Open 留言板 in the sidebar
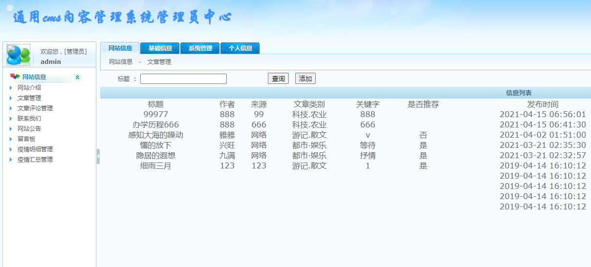The width and height of the screenshot is (591, 267). click(26, 139)
